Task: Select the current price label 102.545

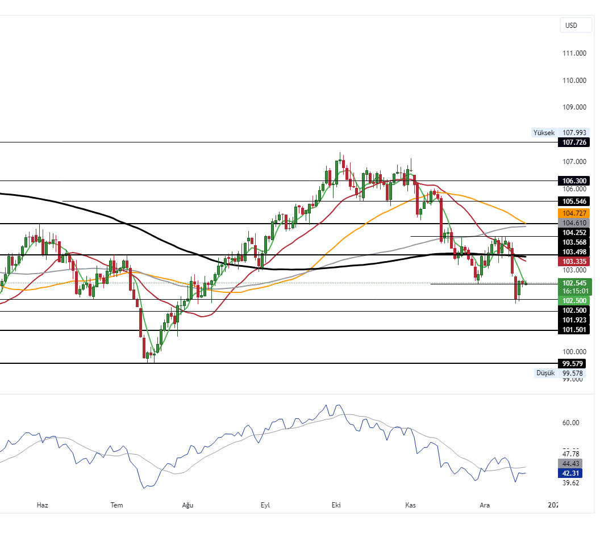Action: point(574,283)
